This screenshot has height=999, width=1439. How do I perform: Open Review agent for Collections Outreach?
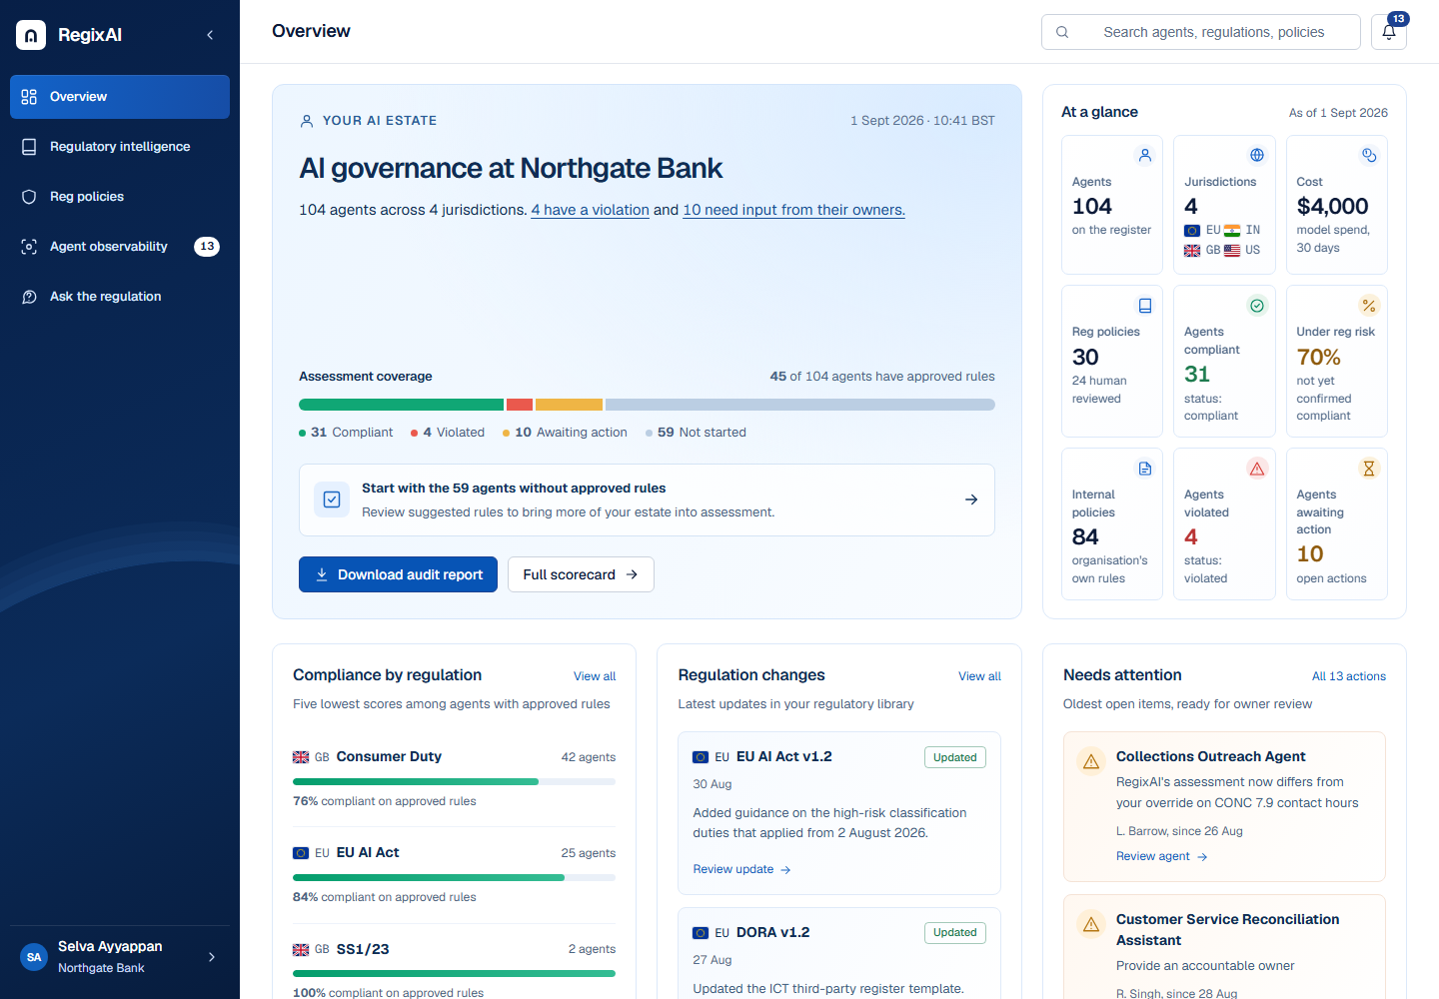tap(1162, 856)
